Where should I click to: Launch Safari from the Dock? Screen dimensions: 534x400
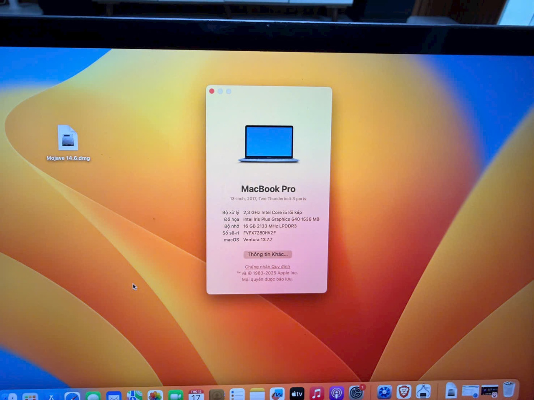pos(72,396)
